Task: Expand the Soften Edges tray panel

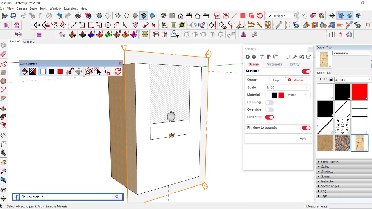Action: coord(344,186)
